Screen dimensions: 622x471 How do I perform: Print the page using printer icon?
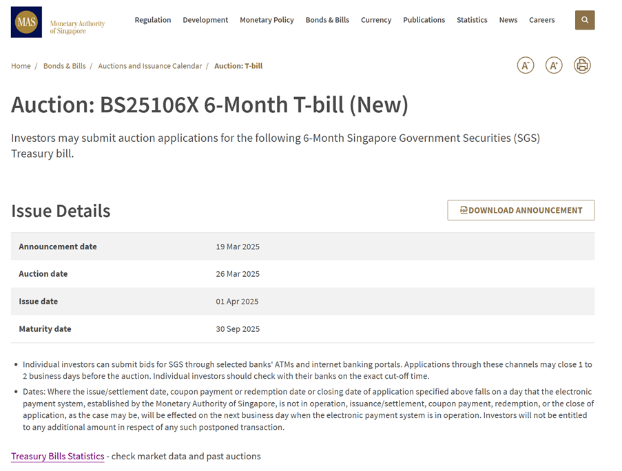582,65
